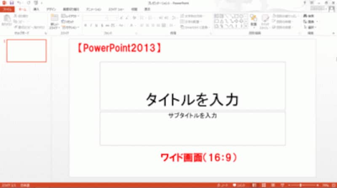Copy the selection with コピー
This screenshot has height=188, width=337.
point(19,22)
